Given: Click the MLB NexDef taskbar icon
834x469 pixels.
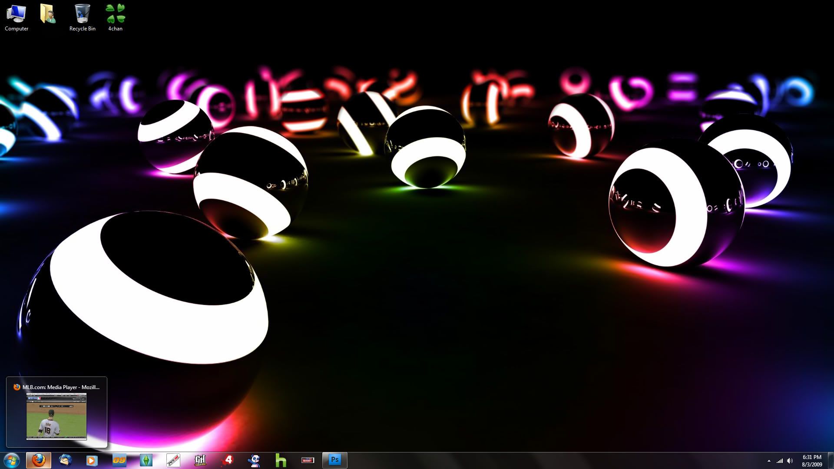Looking at the screenshot, I should tap(308, 460).
